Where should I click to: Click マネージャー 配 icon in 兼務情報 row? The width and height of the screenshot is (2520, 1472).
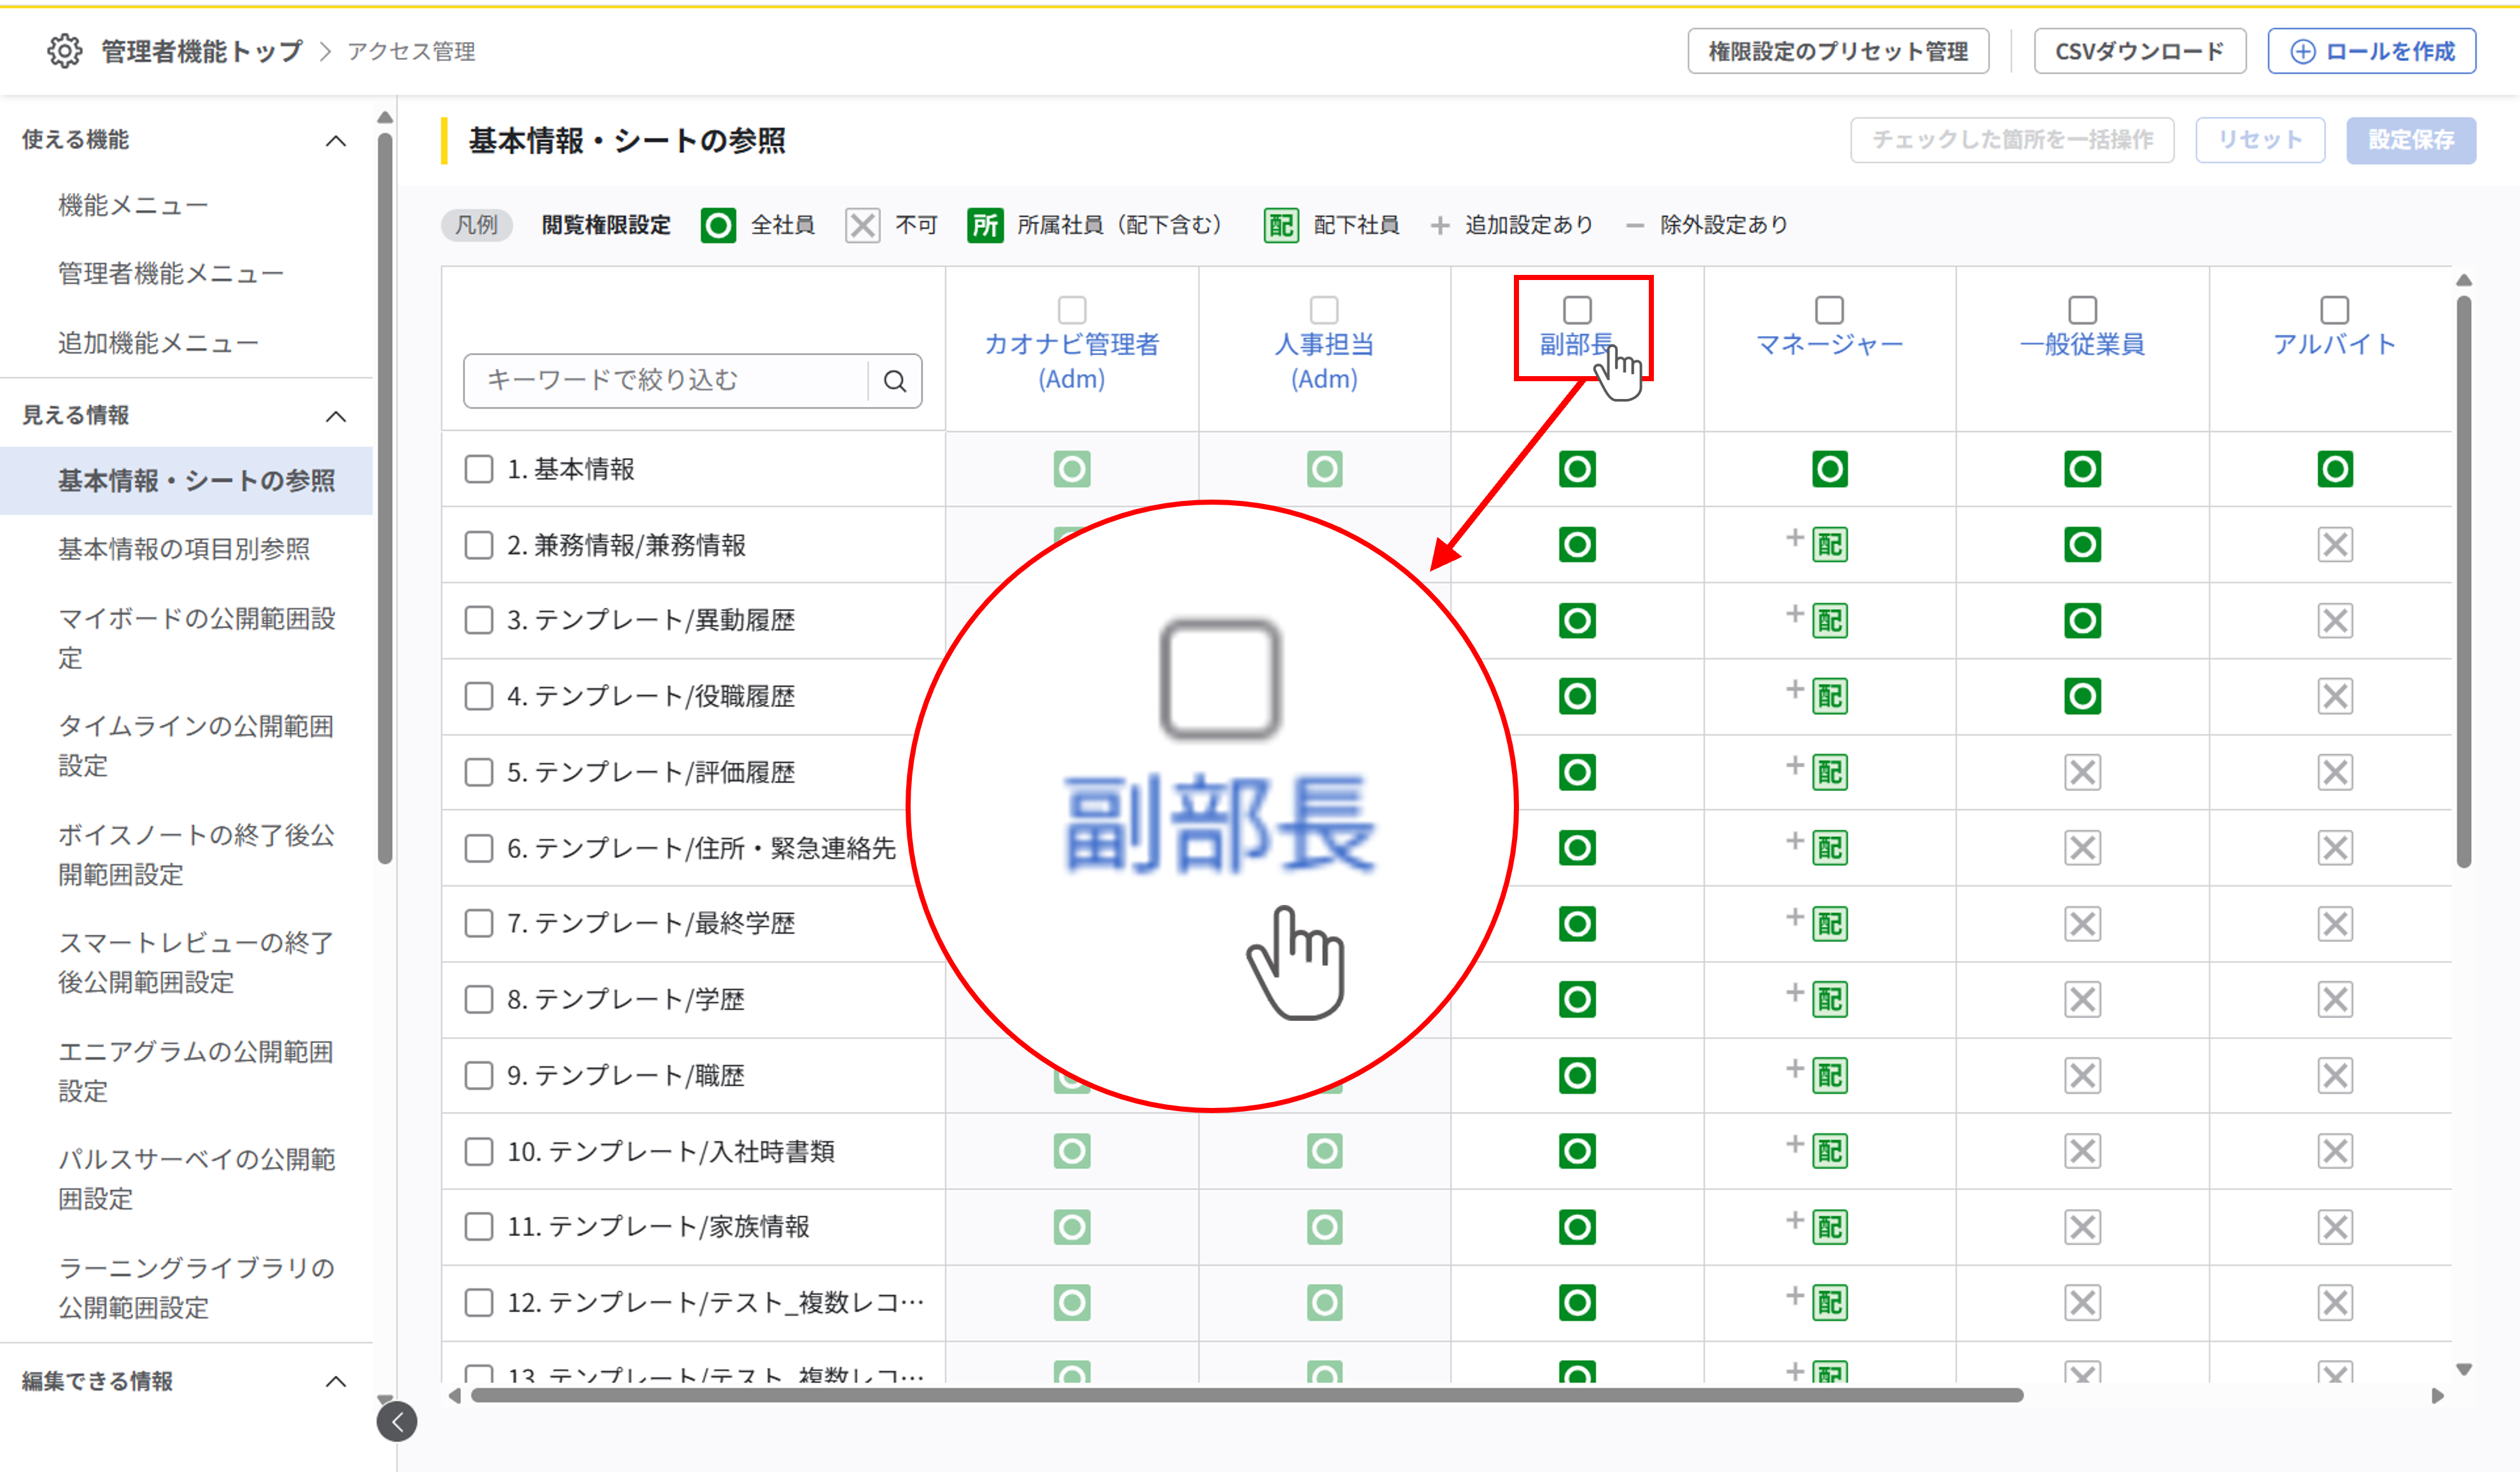1829,545
